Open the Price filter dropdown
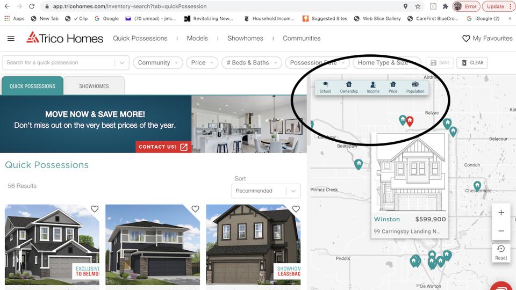 pyautogui.click(x=202, y=63)
